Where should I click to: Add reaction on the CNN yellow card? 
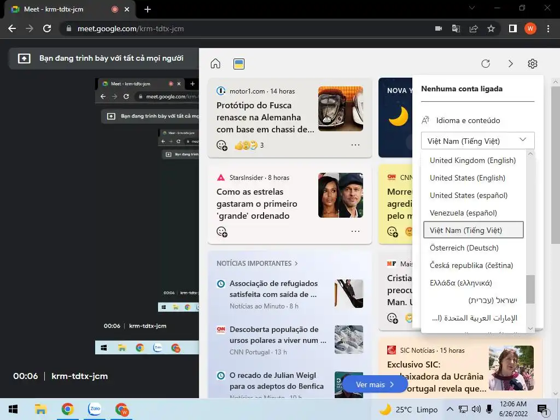(393, 232)
